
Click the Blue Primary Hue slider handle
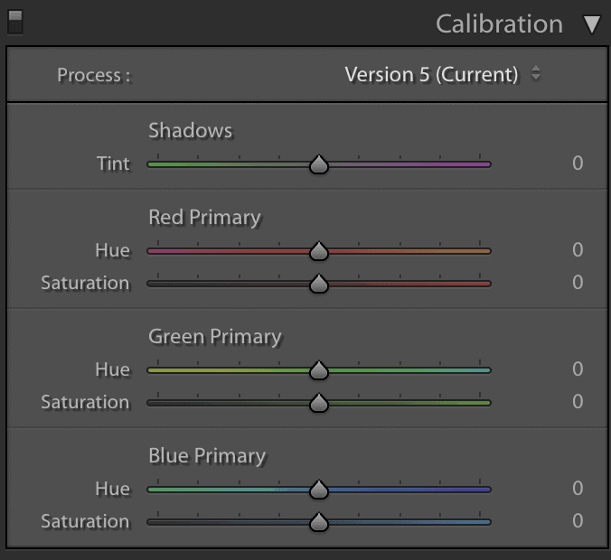pyautogui.click(x=319, y=490)
